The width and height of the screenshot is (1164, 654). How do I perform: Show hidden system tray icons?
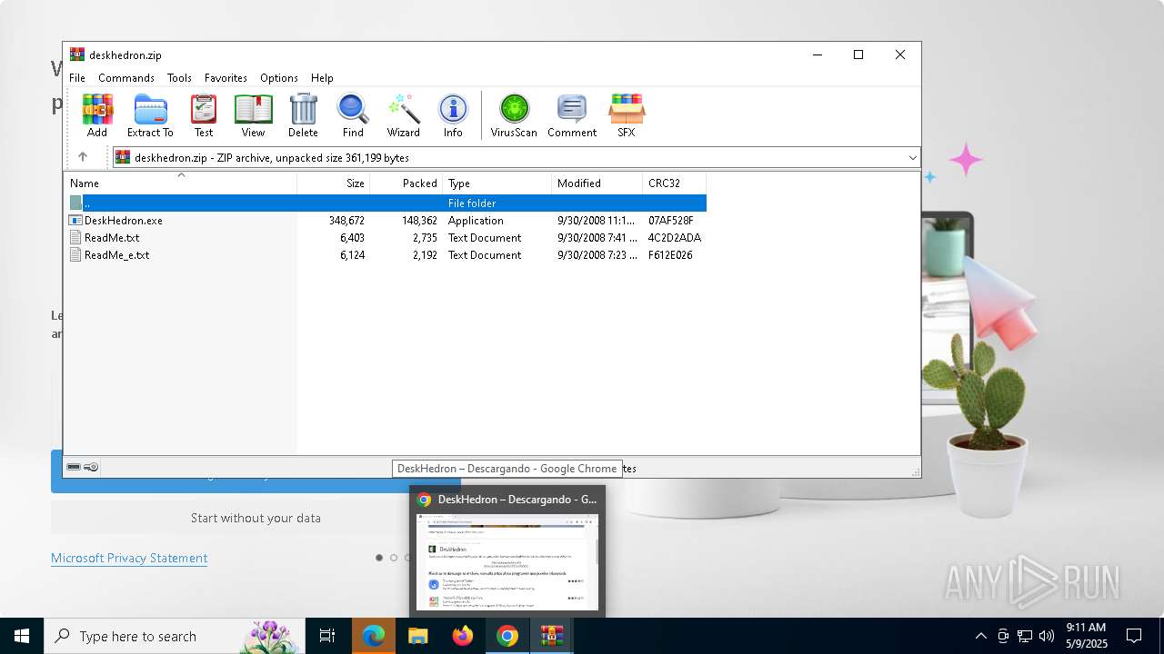tap(980, 636)
